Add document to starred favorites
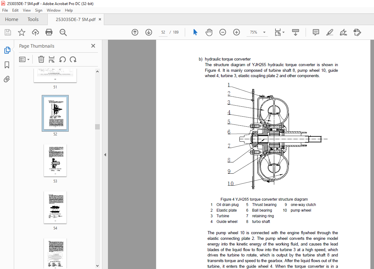374x269 pixels. [21, 32]
